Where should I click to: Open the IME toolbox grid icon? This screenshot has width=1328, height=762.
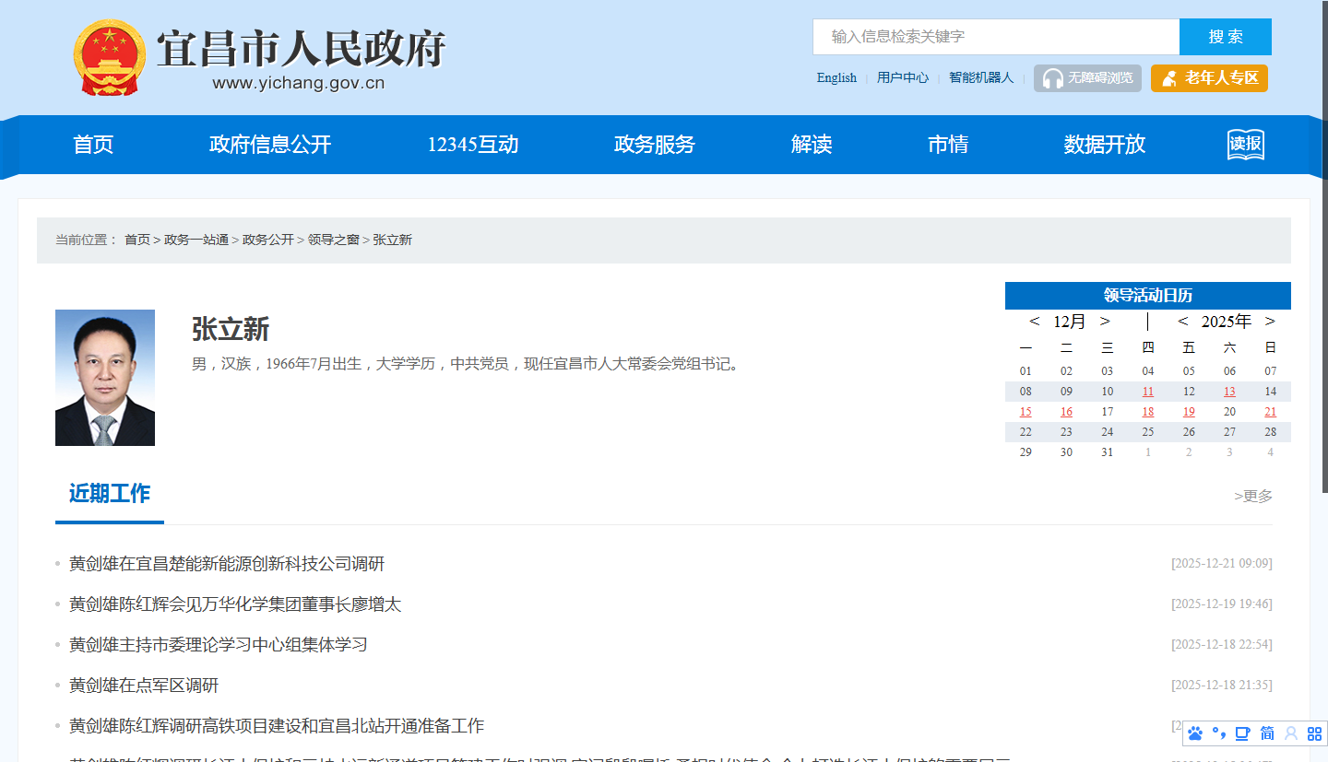1315,733
